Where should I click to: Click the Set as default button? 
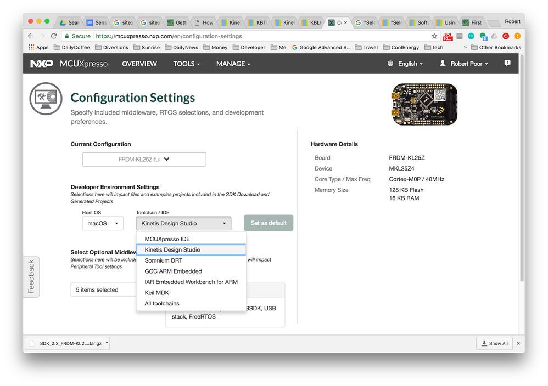(x=269, y=223)
